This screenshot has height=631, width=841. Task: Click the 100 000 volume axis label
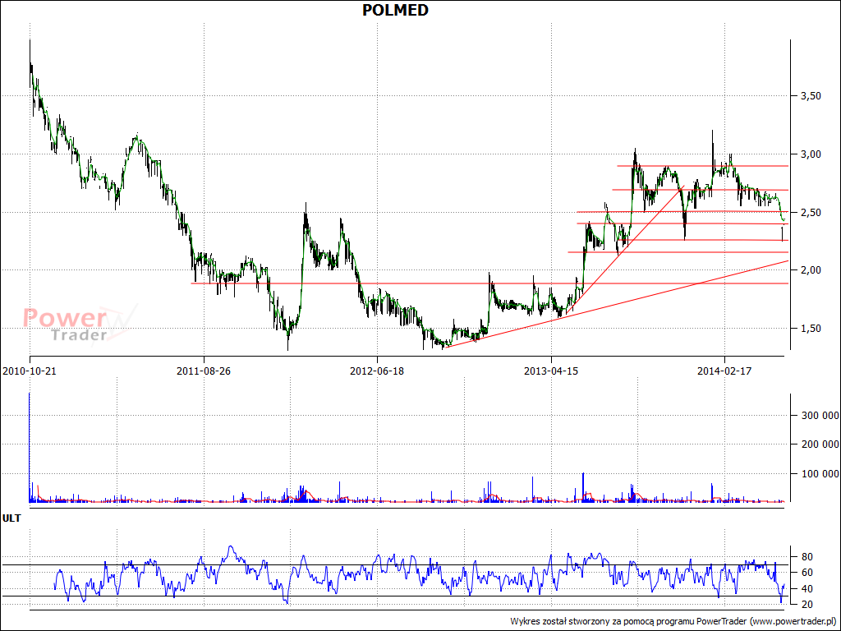click(x=820, y=474)
